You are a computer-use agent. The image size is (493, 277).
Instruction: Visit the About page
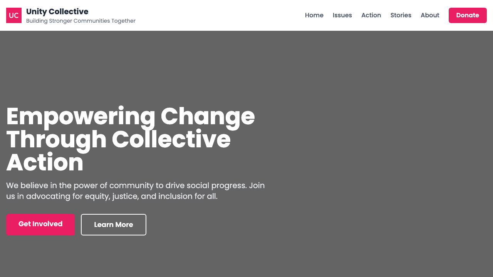(x=430, y=15)
